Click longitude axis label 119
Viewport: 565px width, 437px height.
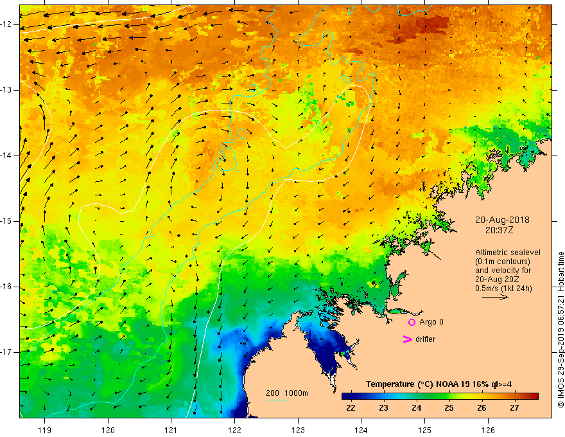(x=44, y=430)
